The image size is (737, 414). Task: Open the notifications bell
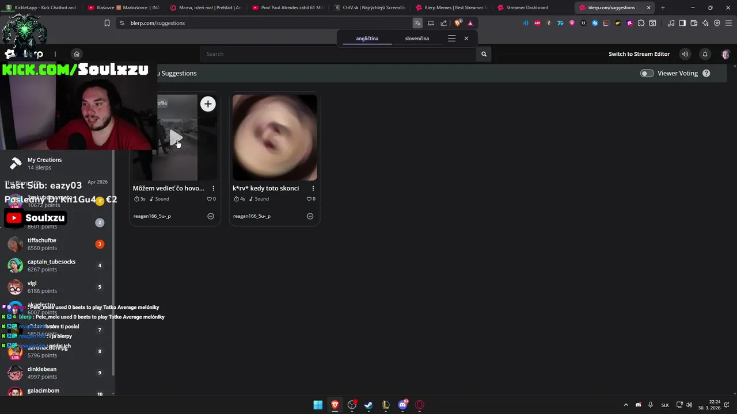click(705, 54)
